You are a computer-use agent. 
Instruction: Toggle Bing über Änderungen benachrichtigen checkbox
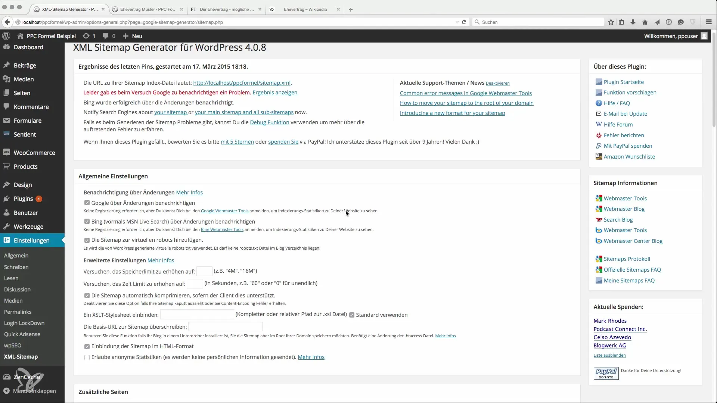click(87, 222)
